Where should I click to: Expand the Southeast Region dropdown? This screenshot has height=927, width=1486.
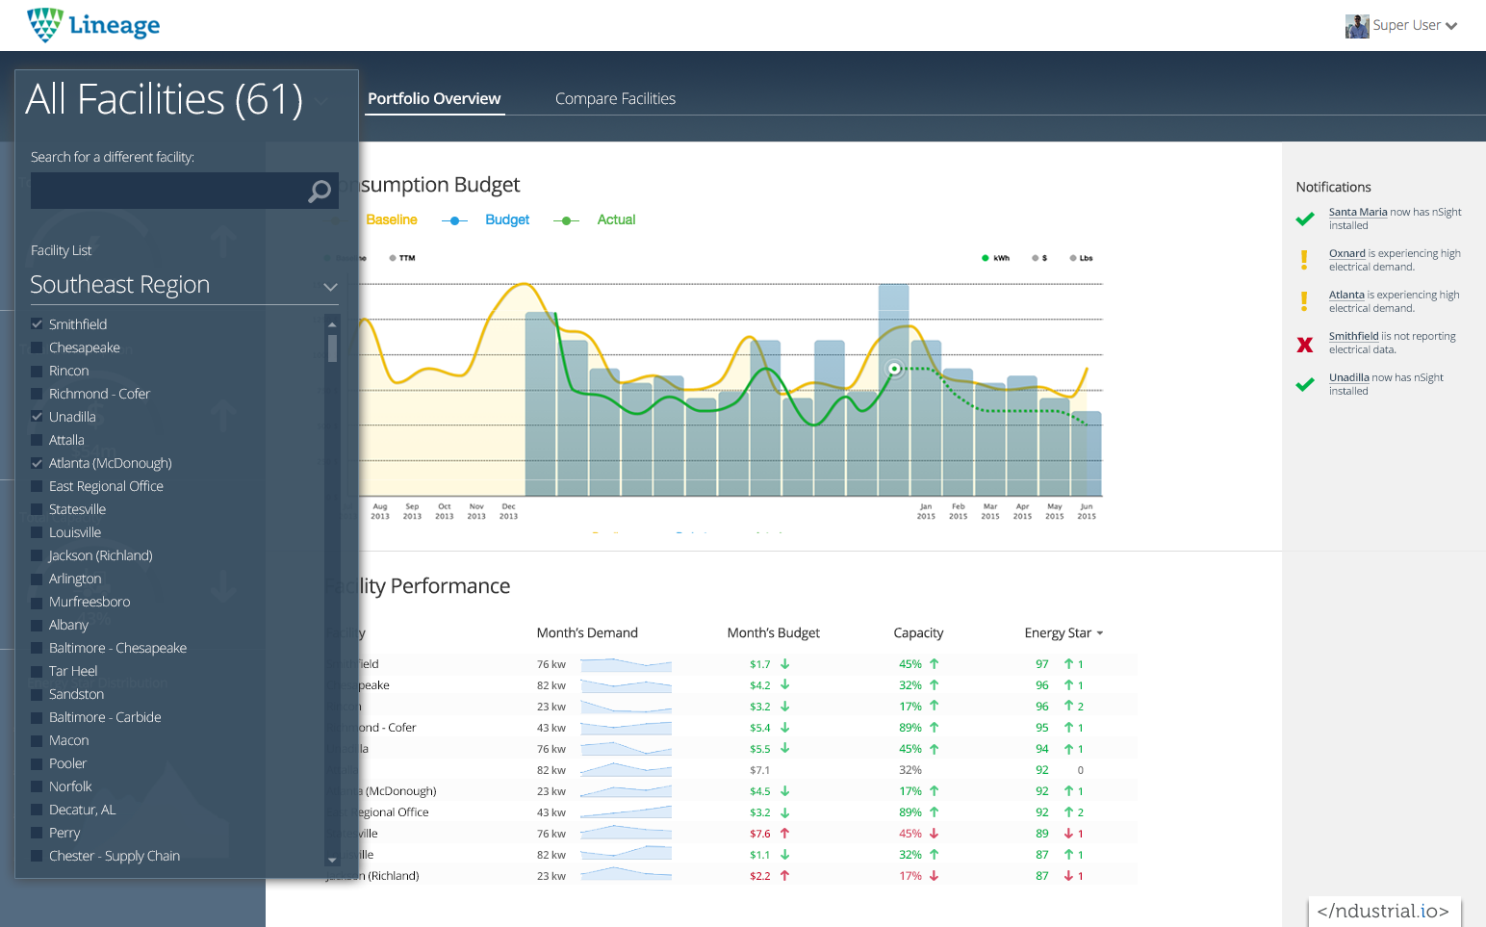pos(330,286)
